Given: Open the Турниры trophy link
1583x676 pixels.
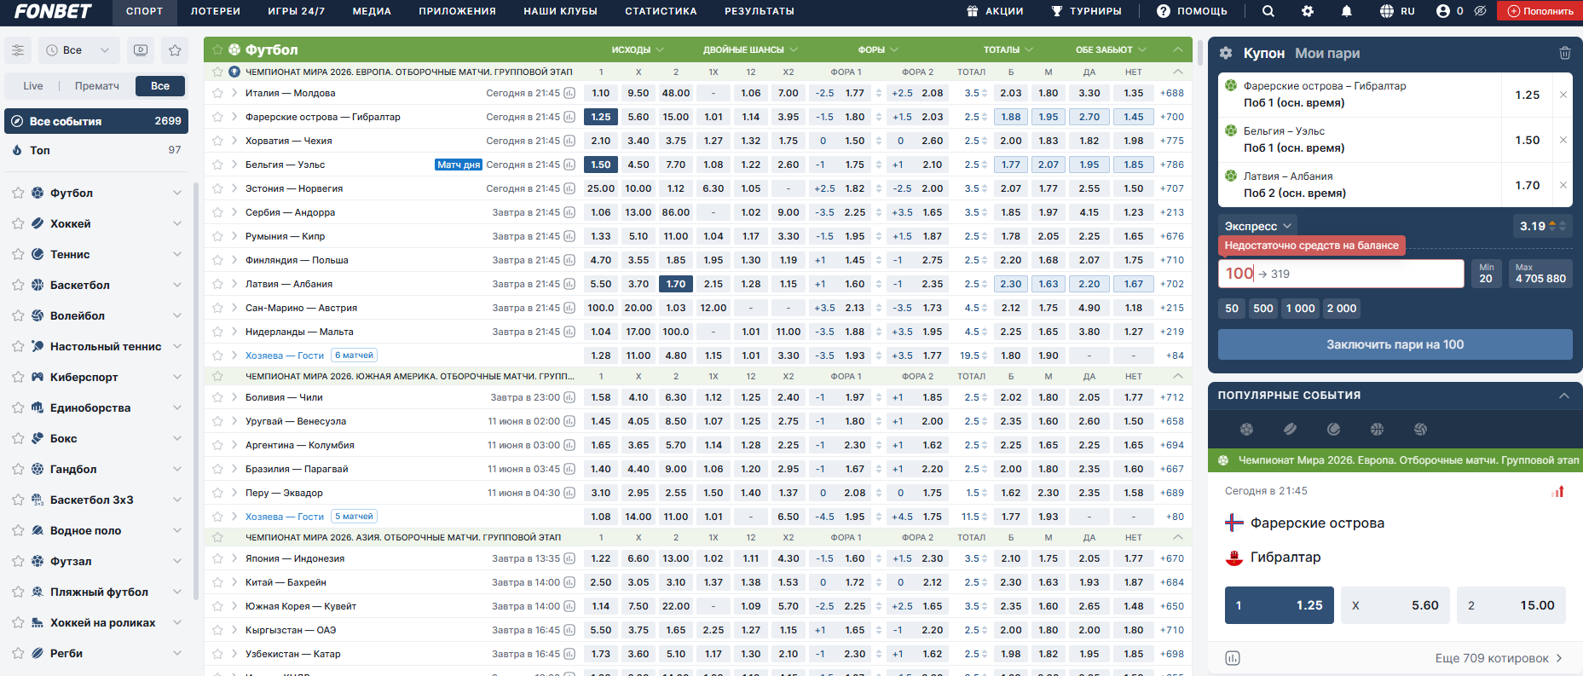Looking at the screenshot, I should pyautogui.click(x=1086, y=11).
